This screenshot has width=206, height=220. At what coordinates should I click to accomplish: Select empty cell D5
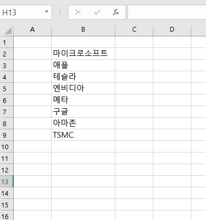[172, 88]
